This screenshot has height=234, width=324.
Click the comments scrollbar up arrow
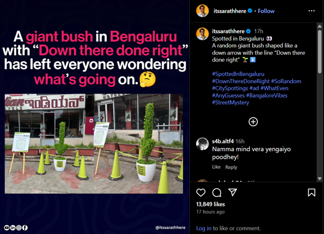[x=320, y=26]
